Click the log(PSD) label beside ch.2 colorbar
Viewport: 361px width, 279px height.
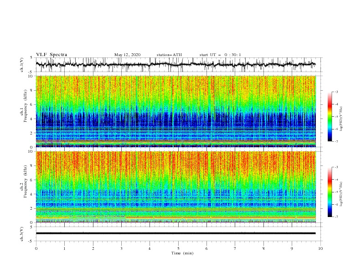pyautogui.click(x=341, y=194)
